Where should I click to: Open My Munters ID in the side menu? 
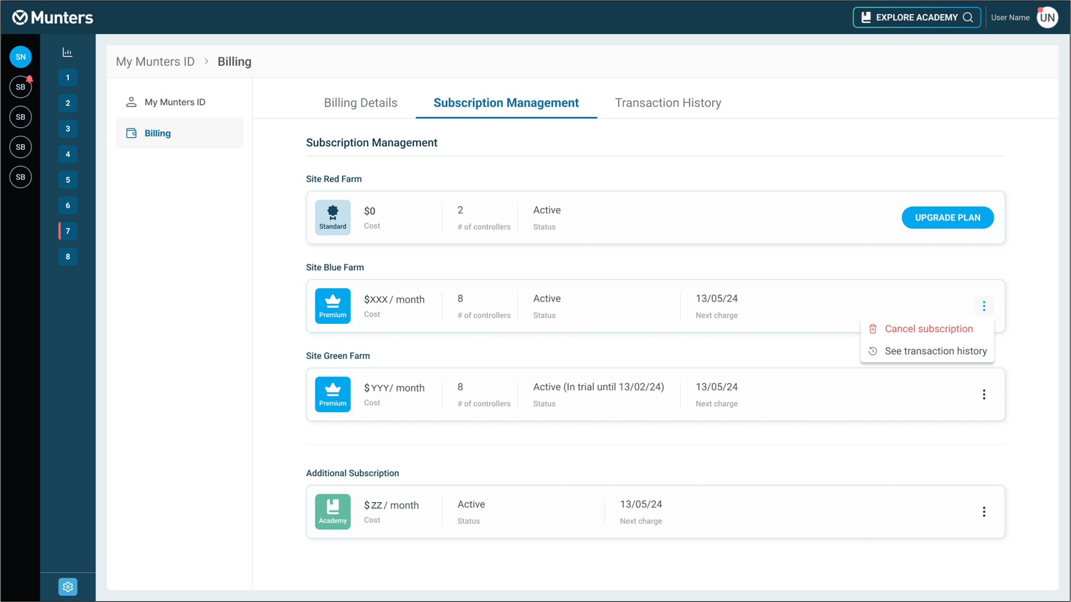(x=180, y=102)
